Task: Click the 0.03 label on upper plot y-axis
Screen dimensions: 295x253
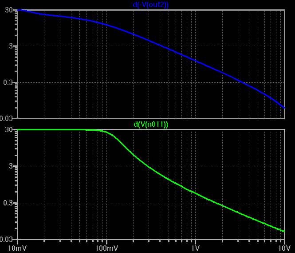Action: (6, 118)
